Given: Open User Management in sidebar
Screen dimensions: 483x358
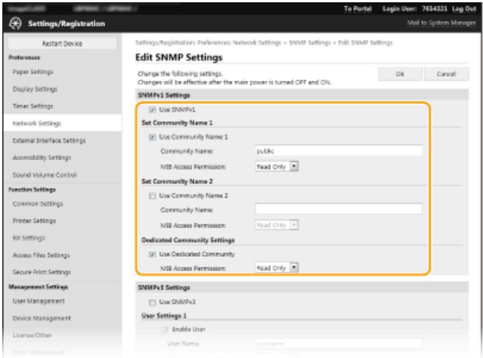Looking at the screenshot, I should point(39,301).
